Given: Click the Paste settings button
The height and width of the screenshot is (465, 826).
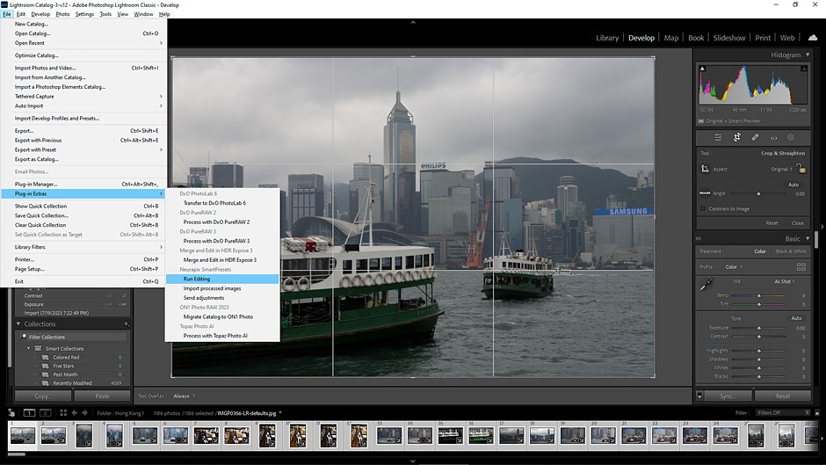Looking at the screenshot, I should click(102, 396).
